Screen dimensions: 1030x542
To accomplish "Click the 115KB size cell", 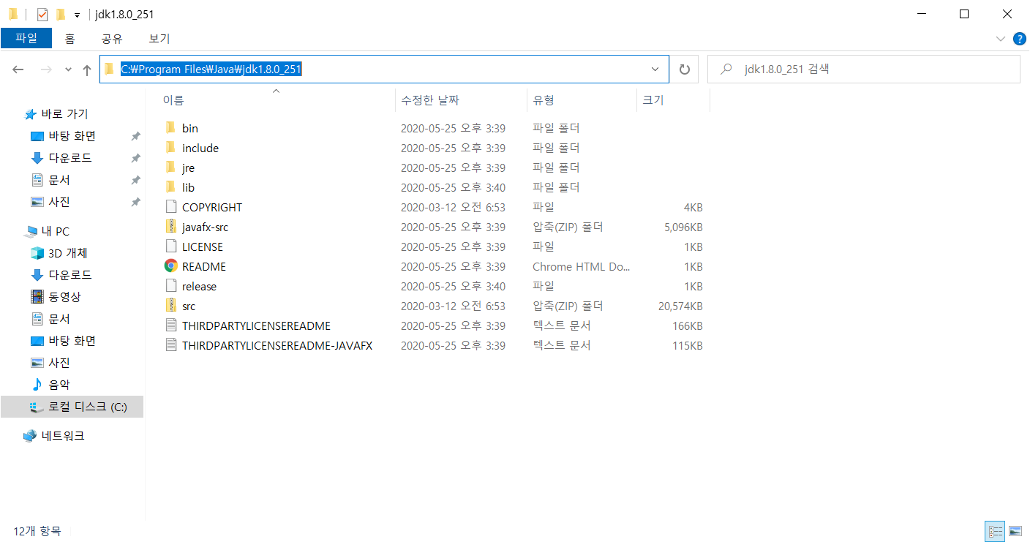I will 687,345.
